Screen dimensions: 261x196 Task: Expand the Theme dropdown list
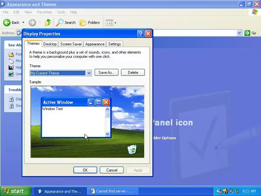(x=89, y=73)
